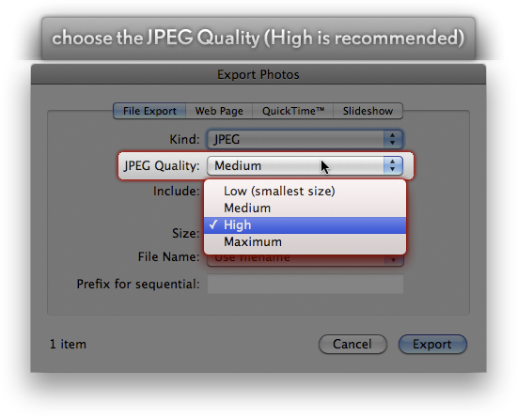The width and height of the screenshot is (517, 417).
Task: Switch to the Slideshow tab
Action: click(x=368, y=111)
